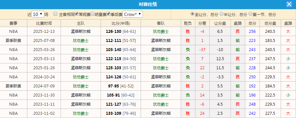Click the total line 183.5
The width and height of the screenshot is (296, 118).
pyautogui.click(x=270, y=41)
